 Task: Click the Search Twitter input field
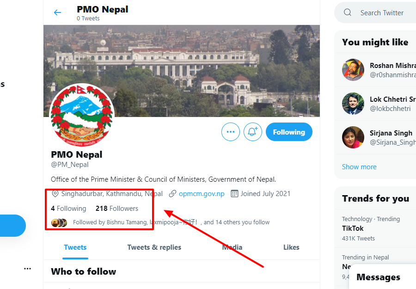(384, 13)
